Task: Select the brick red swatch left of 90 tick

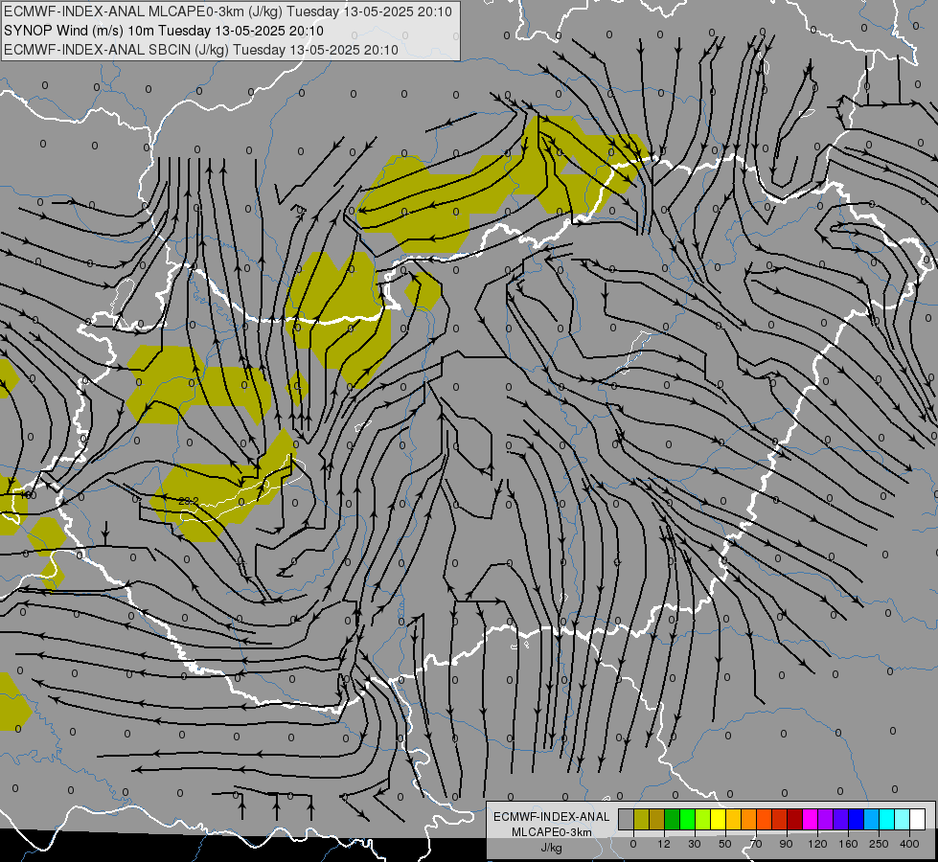Action: pos(780,819)
